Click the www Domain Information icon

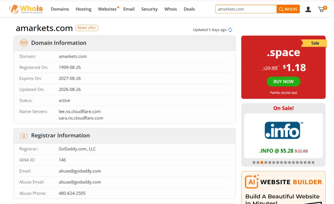coord(24,43)
